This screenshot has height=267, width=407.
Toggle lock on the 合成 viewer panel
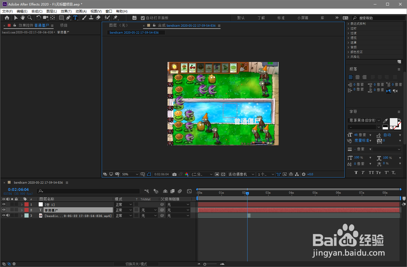154,25
